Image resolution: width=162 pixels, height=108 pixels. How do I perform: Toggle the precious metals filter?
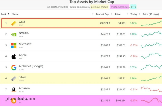(100, 7)
